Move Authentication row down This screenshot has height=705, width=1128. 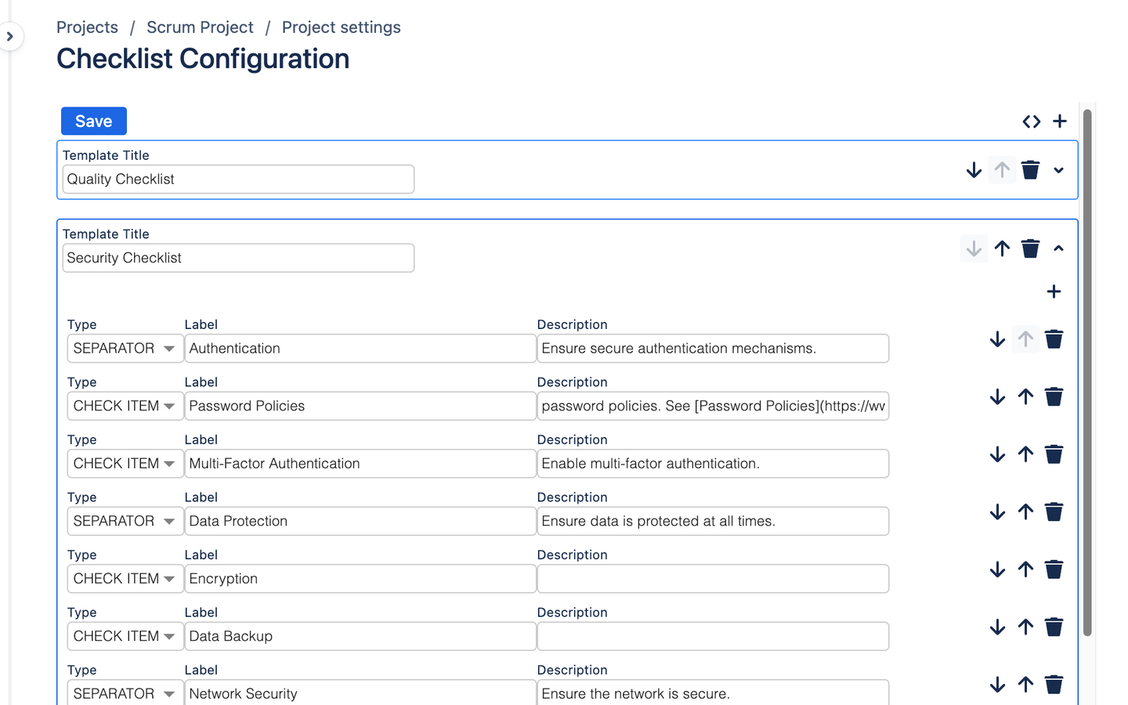(x=997, y=339)
